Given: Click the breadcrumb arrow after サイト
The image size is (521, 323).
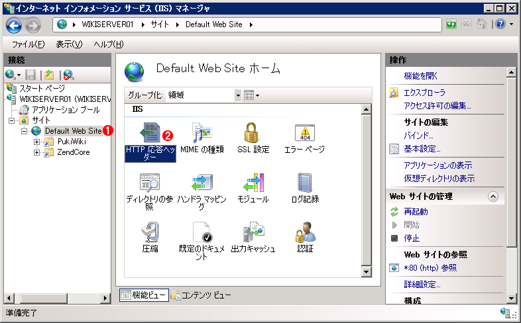Looking at the screenshot, I should pos(178,24).
